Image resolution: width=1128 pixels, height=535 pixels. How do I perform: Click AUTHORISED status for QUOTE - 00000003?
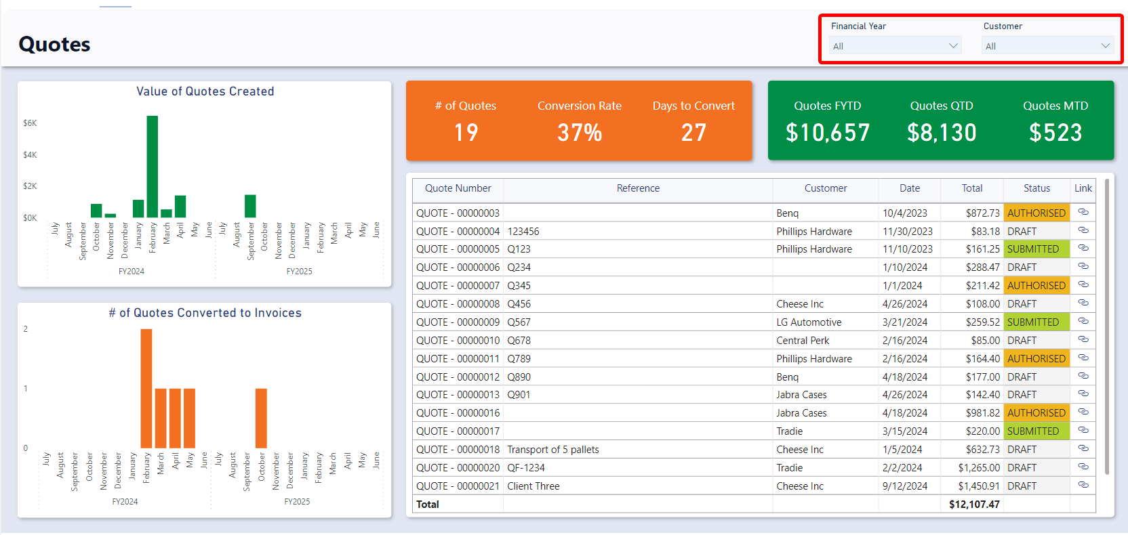[x=1036, y=213]
